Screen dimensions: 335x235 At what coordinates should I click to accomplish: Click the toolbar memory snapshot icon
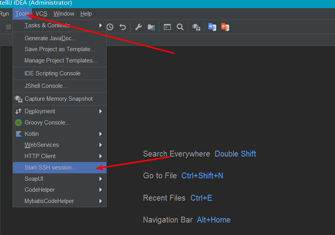coord(196,27)
